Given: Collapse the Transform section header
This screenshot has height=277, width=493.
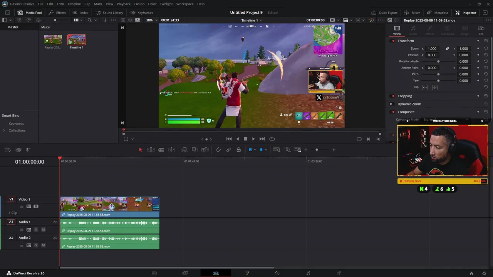Looking at the screenshot, I should pyautogui.click(x=406, y=41).
